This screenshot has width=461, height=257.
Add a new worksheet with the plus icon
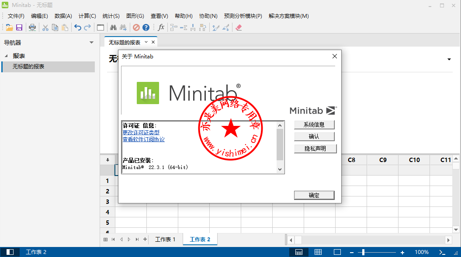coord(145,240)
